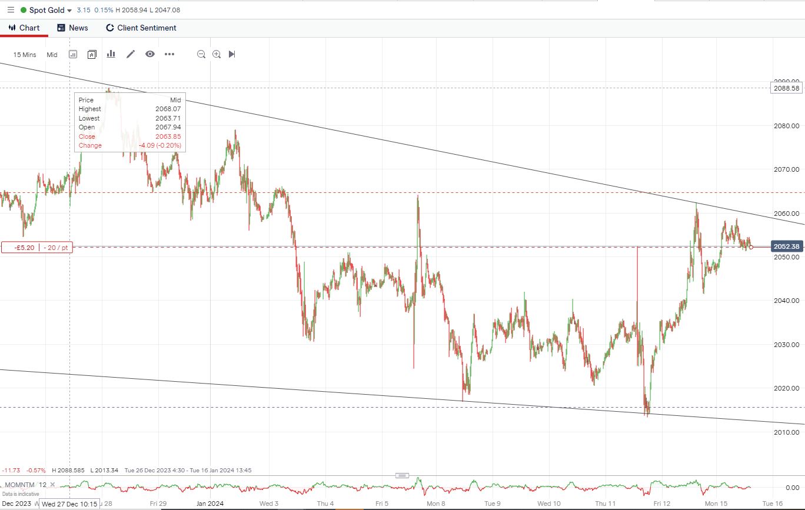Zoom out using the minus magnifier
Viewport: 805px width, 510px height.
pos(201,54)
